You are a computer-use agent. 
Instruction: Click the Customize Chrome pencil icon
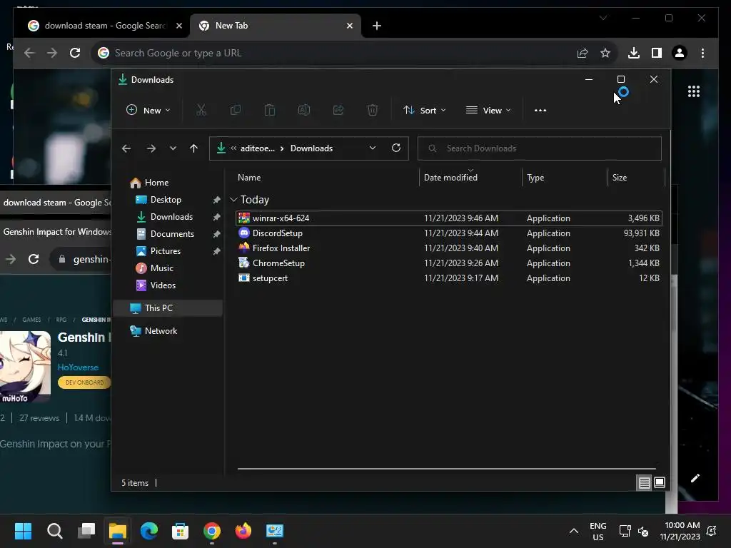coord(695,478)
